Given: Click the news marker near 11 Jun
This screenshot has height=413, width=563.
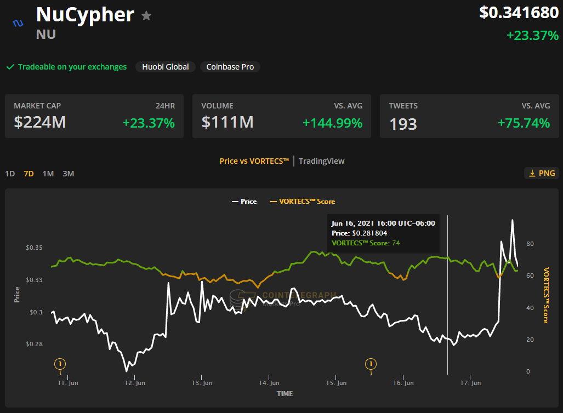Looking at the screenshot, I should click(x=60, y=364).
